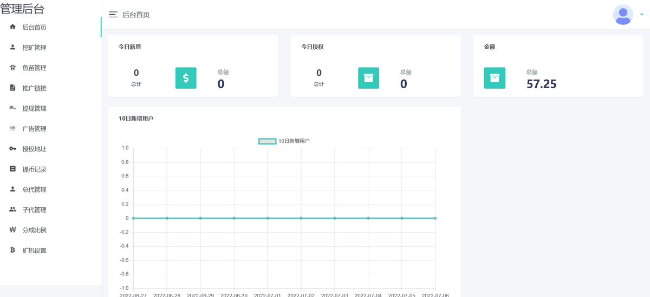The image size is (650, 297).
Task: Click the won-sign icon beside 分成比例
Action: point(13,230)
